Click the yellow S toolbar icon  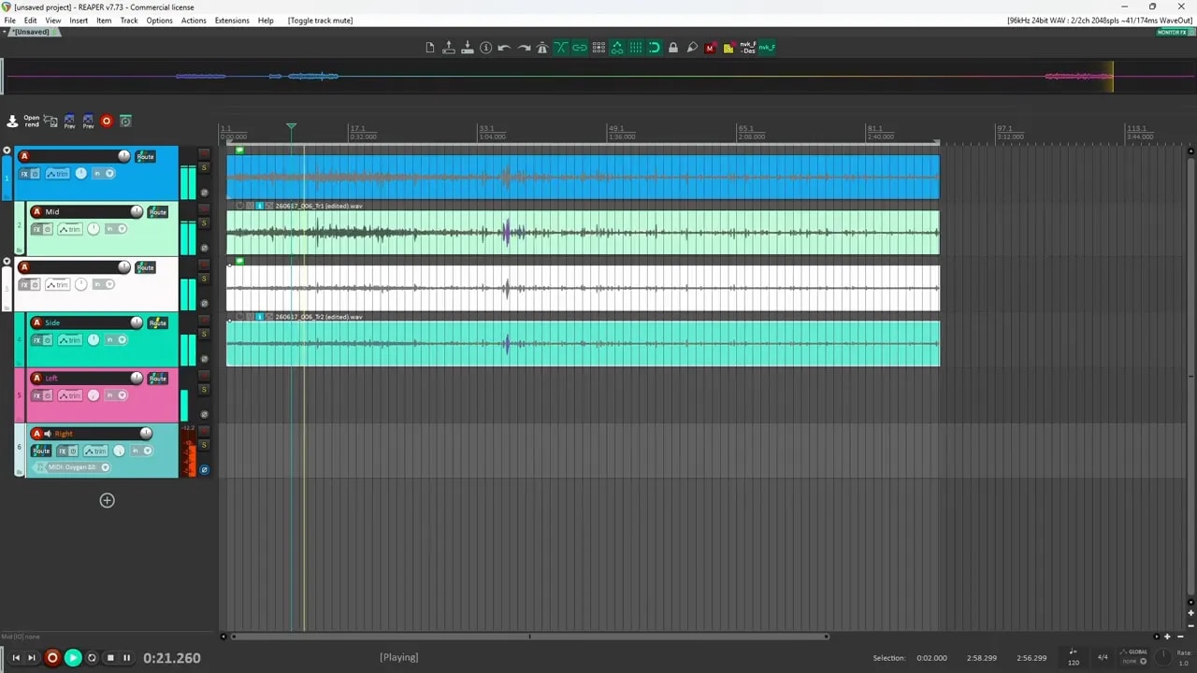(728, 48)
